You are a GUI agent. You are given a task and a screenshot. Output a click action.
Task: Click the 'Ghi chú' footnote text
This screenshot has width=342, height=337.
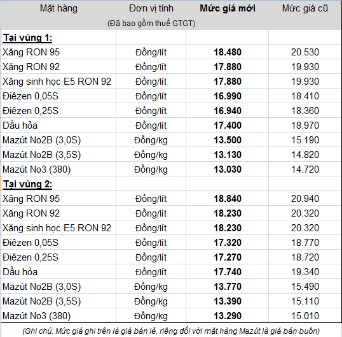pyautogui.click(x=171, y=331)
